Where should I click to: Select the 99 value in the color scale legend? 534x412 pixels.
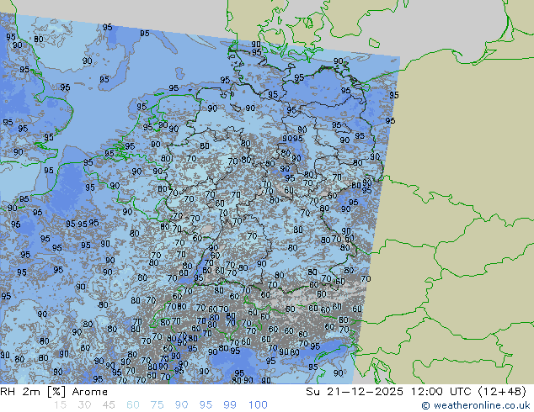point(230,405)
